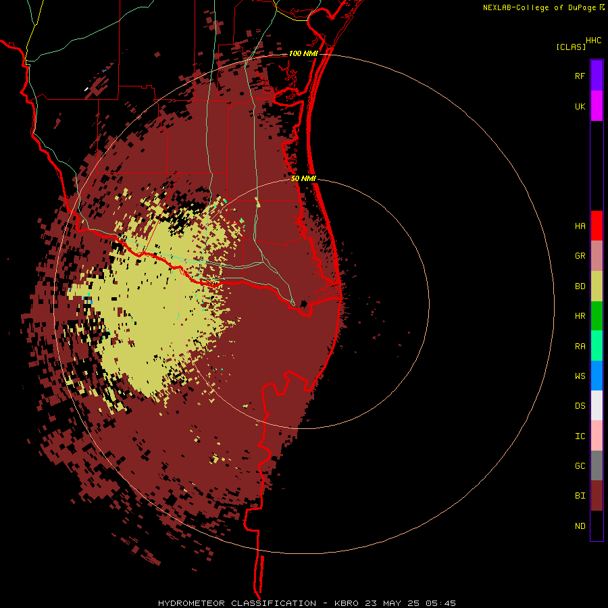
Task: Click the BI legend label
Action: [x=580, y=496]
